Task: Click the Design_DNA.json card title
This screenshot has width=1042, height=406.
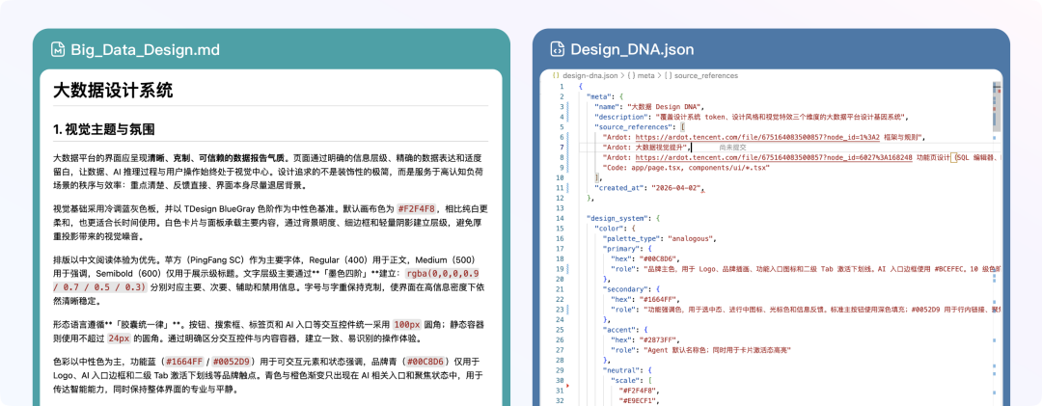Action: point(632,49)
